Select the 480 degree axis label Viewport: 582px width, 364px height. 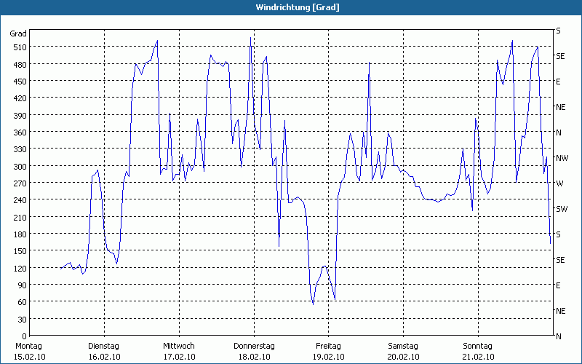21,64
